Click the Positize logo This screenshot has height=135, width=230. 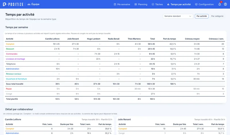click(13, 4)
